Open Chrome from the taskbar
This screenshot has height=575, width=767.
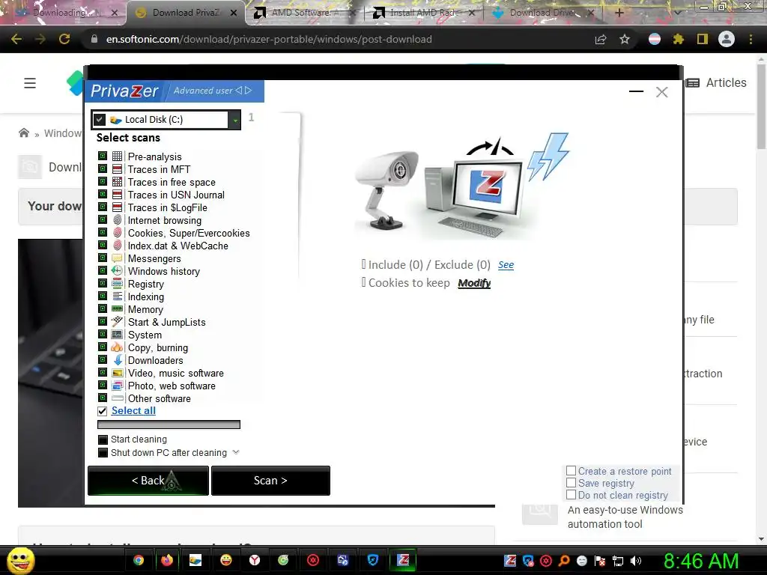click(x=139, y=560)
